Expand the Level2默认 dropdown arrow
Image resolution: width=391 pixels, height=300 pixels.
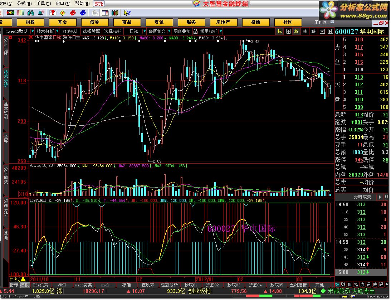point(33,31)
